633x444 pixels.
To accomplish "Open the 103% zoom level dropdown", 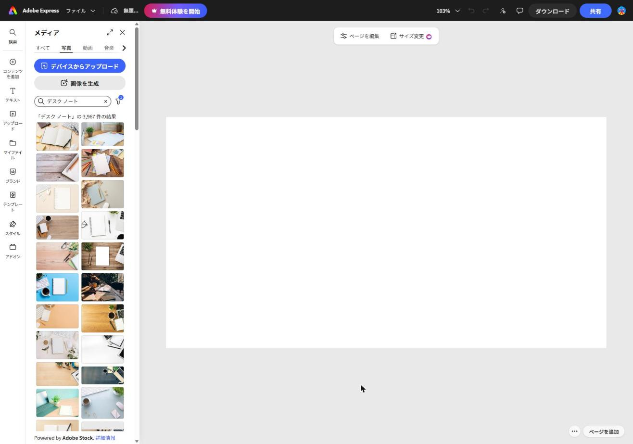I will (x=448, y=11).
